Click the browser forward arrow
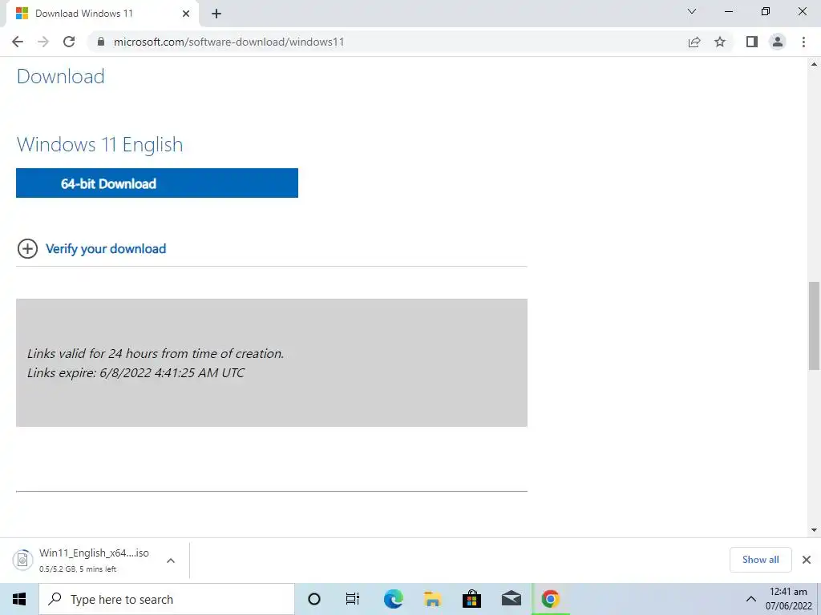This screenshot has height=615, width=821. coord(43,42)
